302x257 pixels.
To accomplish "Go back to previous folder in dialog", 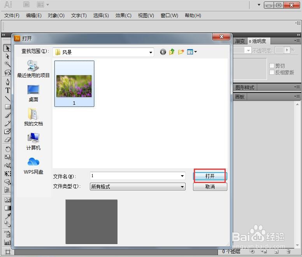I will click(x=163, y=52).
